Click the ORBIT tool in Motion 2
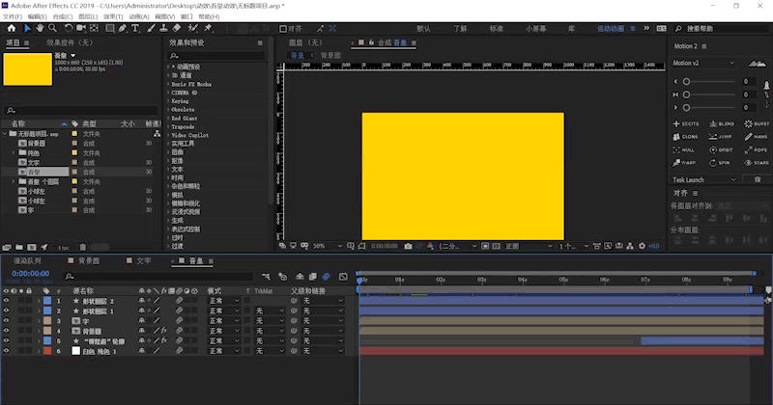773x405 pixels. pyautogui.click(x=721, y=150)
